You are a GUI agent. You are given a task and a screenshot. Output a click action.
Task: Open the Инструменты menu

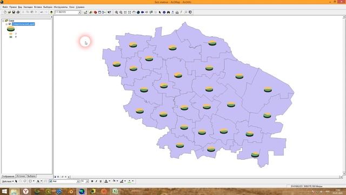[61, 7]
